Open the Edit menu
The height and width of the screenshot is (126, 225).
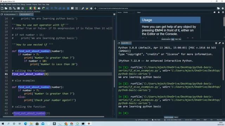tap(5, 5)
